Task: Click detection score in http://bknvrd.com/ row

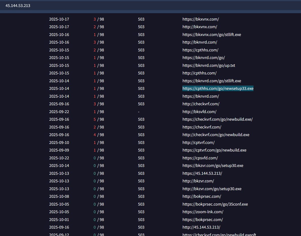Action: pyautogui.click(x=99, y=42)
